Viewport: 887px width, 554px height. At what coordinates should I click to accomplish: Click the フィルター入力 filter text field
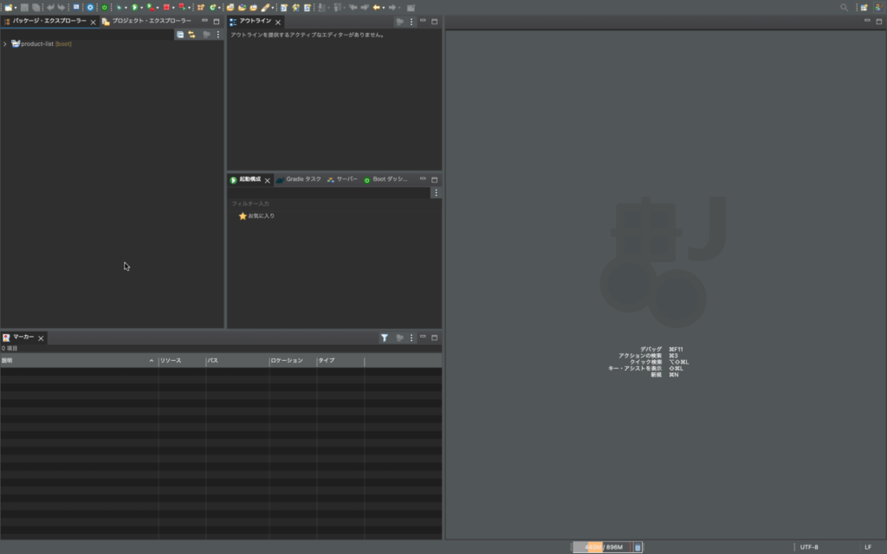[329, 203]
